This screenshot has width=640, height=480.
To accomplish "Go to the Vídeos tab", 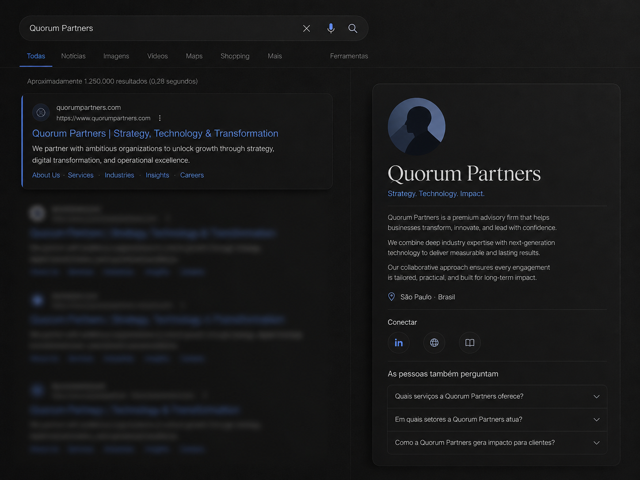I will tap(157, 56).
